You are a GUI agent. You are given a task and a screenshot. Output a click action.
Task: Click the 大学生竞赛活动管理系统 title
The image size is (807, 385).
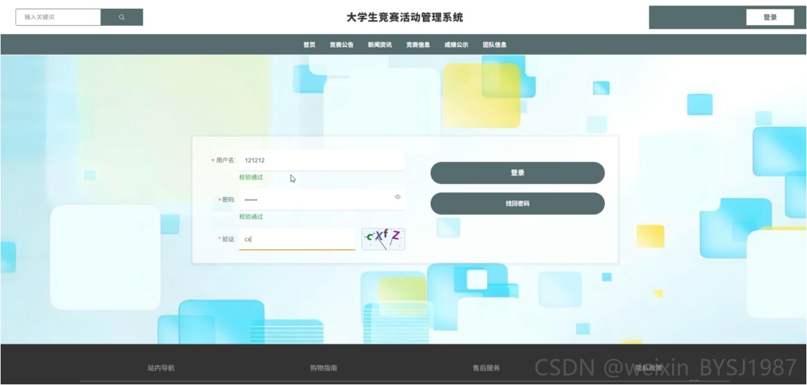tap(405, 17)
